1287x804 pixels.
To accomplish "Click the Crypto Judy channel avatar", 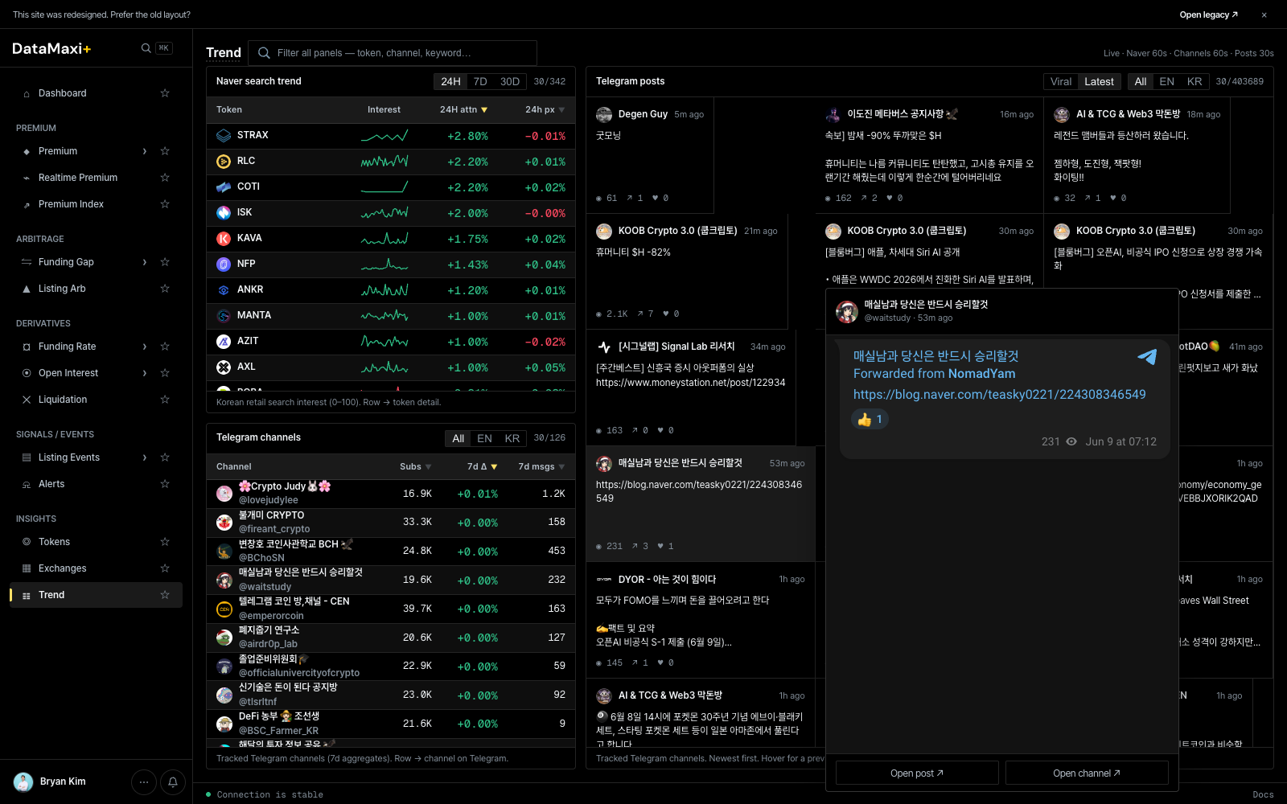I will tap(224, 494).
